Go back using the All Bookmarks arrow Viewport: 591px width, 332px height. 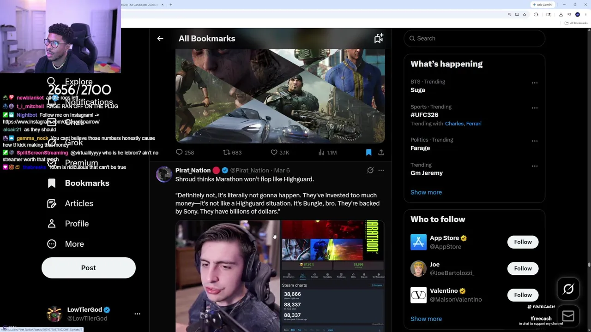coord(160,39)
